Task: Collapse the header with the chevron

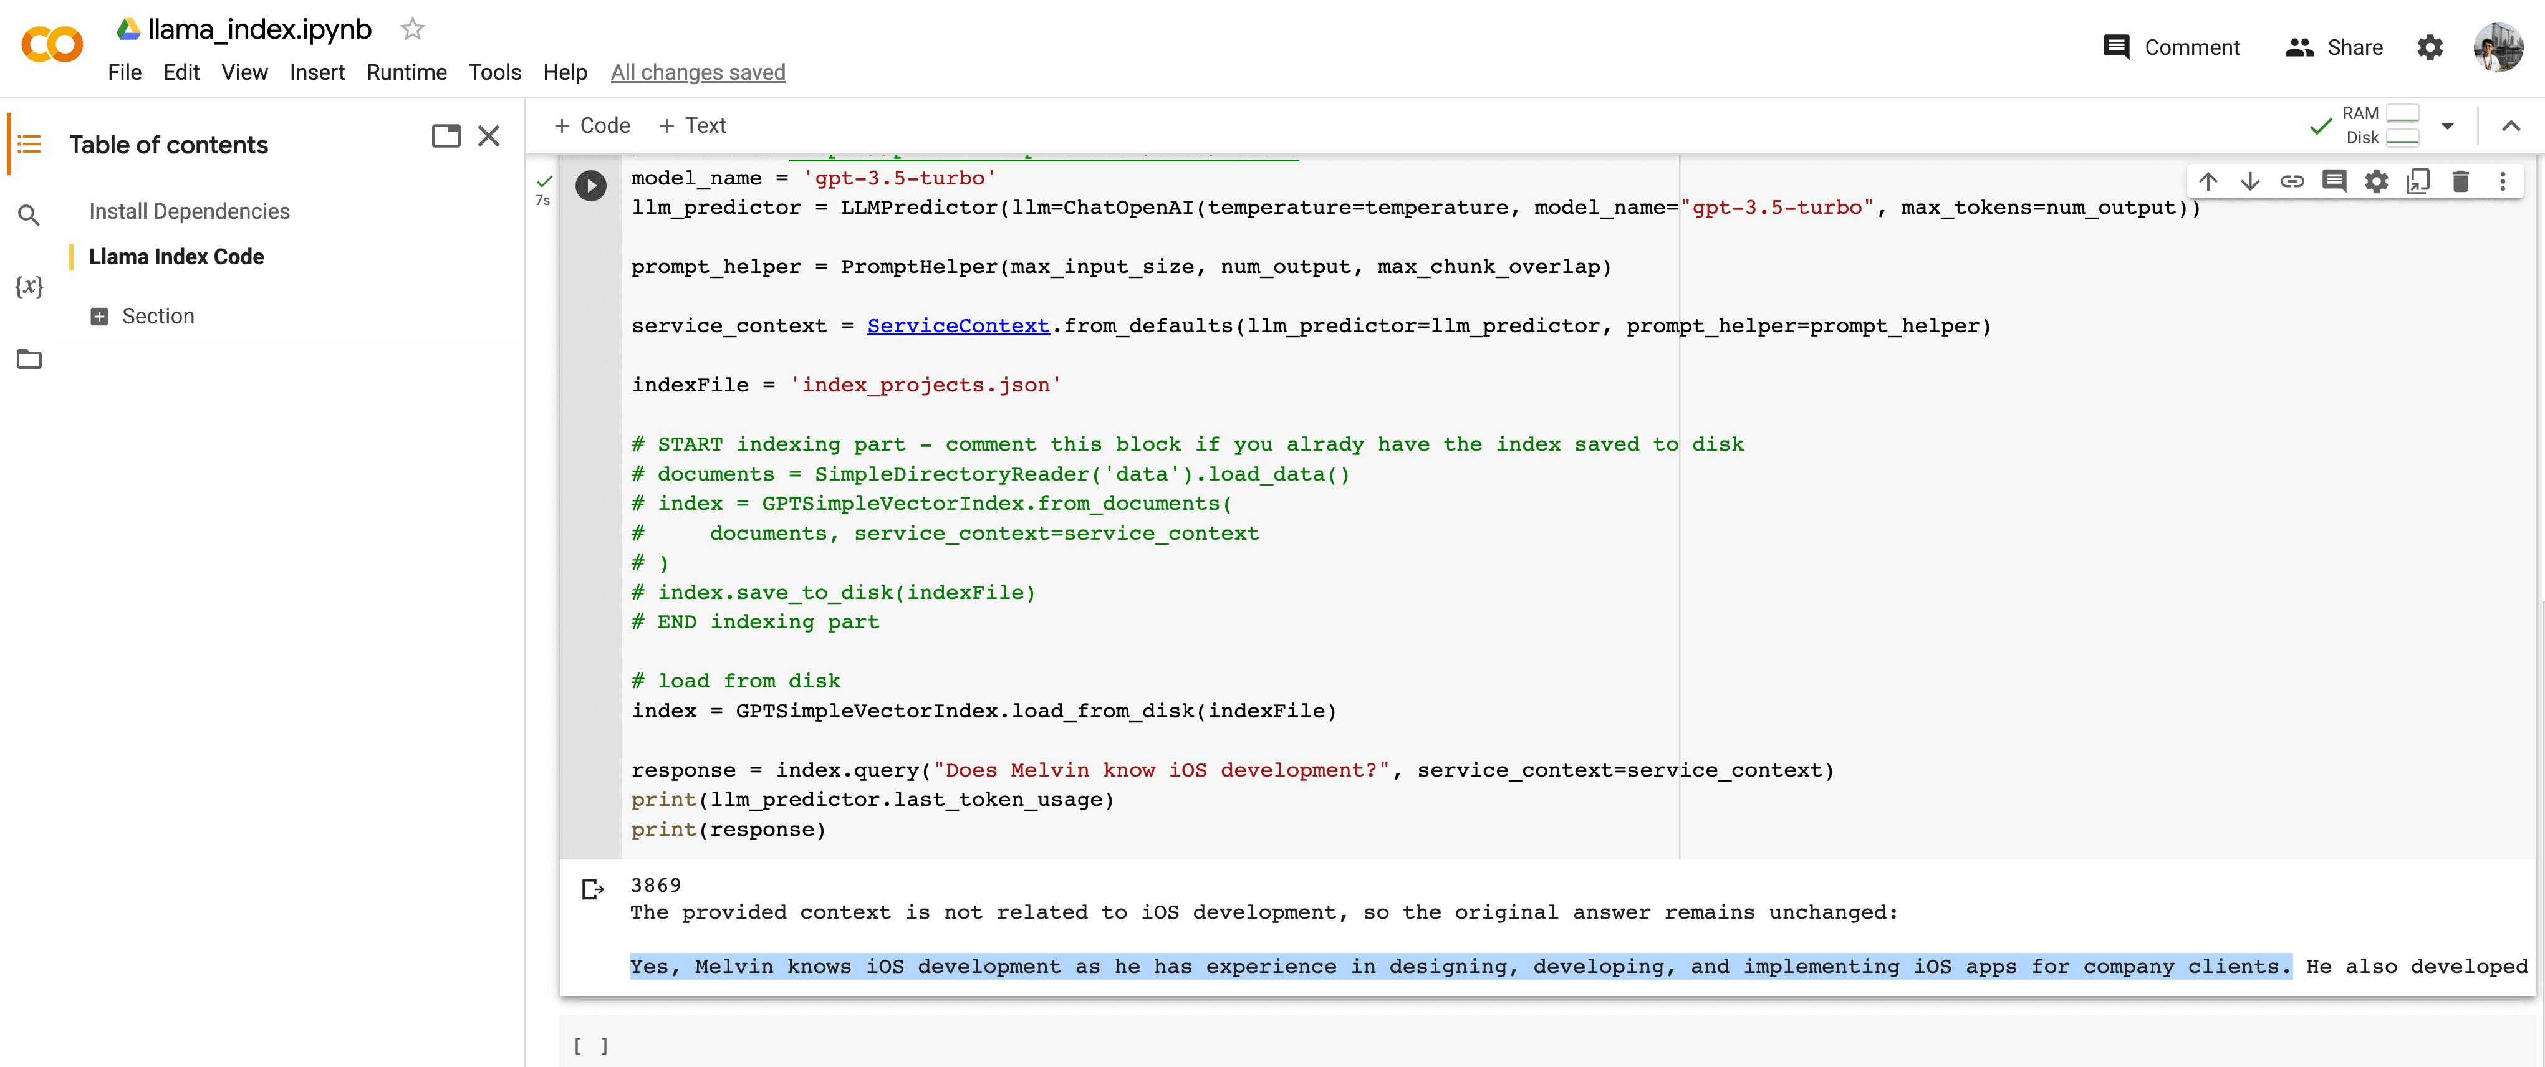Action: coord(2511,125)
